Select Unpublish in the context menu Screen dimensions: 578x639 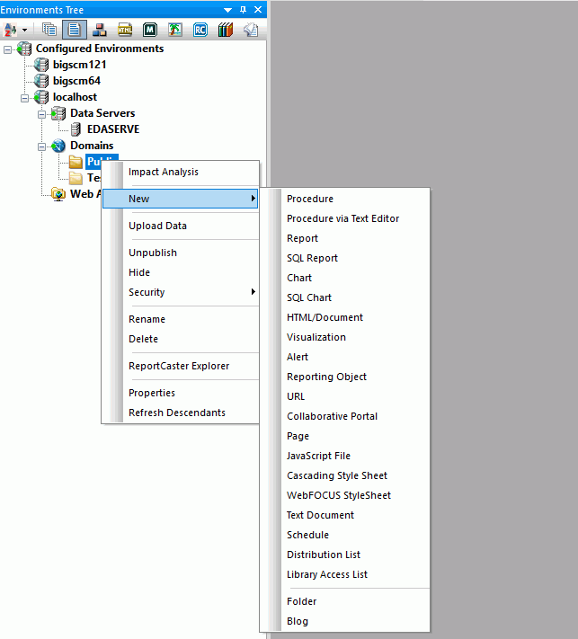153,253
